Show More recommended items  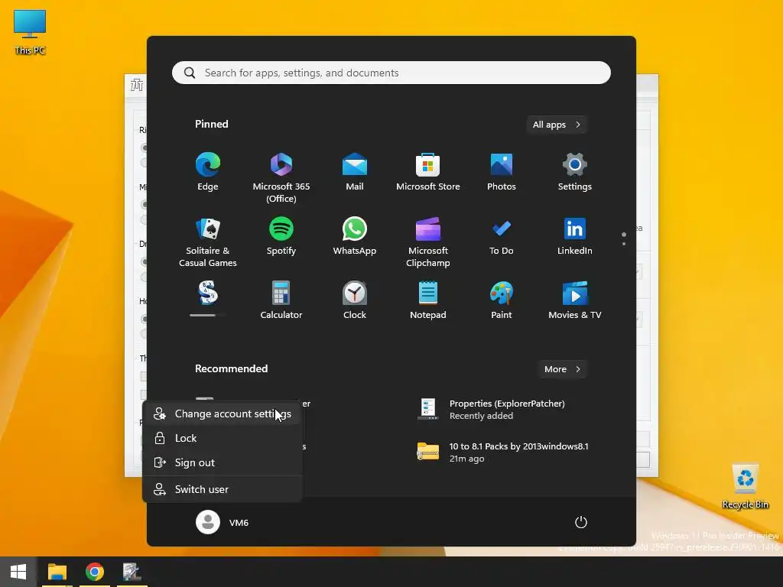coord(562,369)
